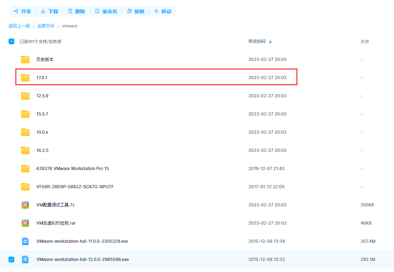Image resolution: width=394 pixels, height=272 pixels.
Task: Click 分享 toolbar label
Action: tap(26, 11)
